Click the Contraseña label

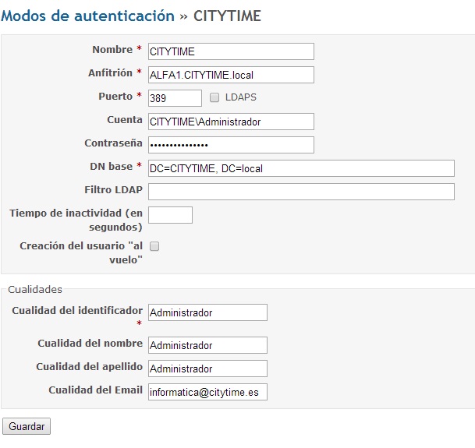[113, 143]
